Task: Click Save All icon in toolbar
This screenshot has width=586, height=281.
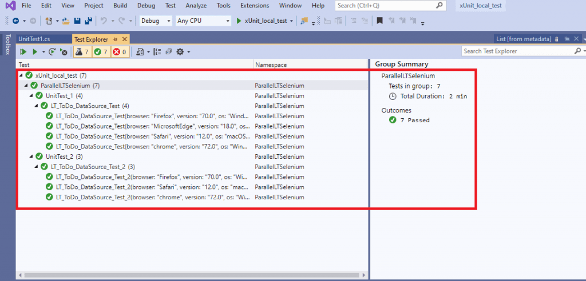Action: (88, 21)
